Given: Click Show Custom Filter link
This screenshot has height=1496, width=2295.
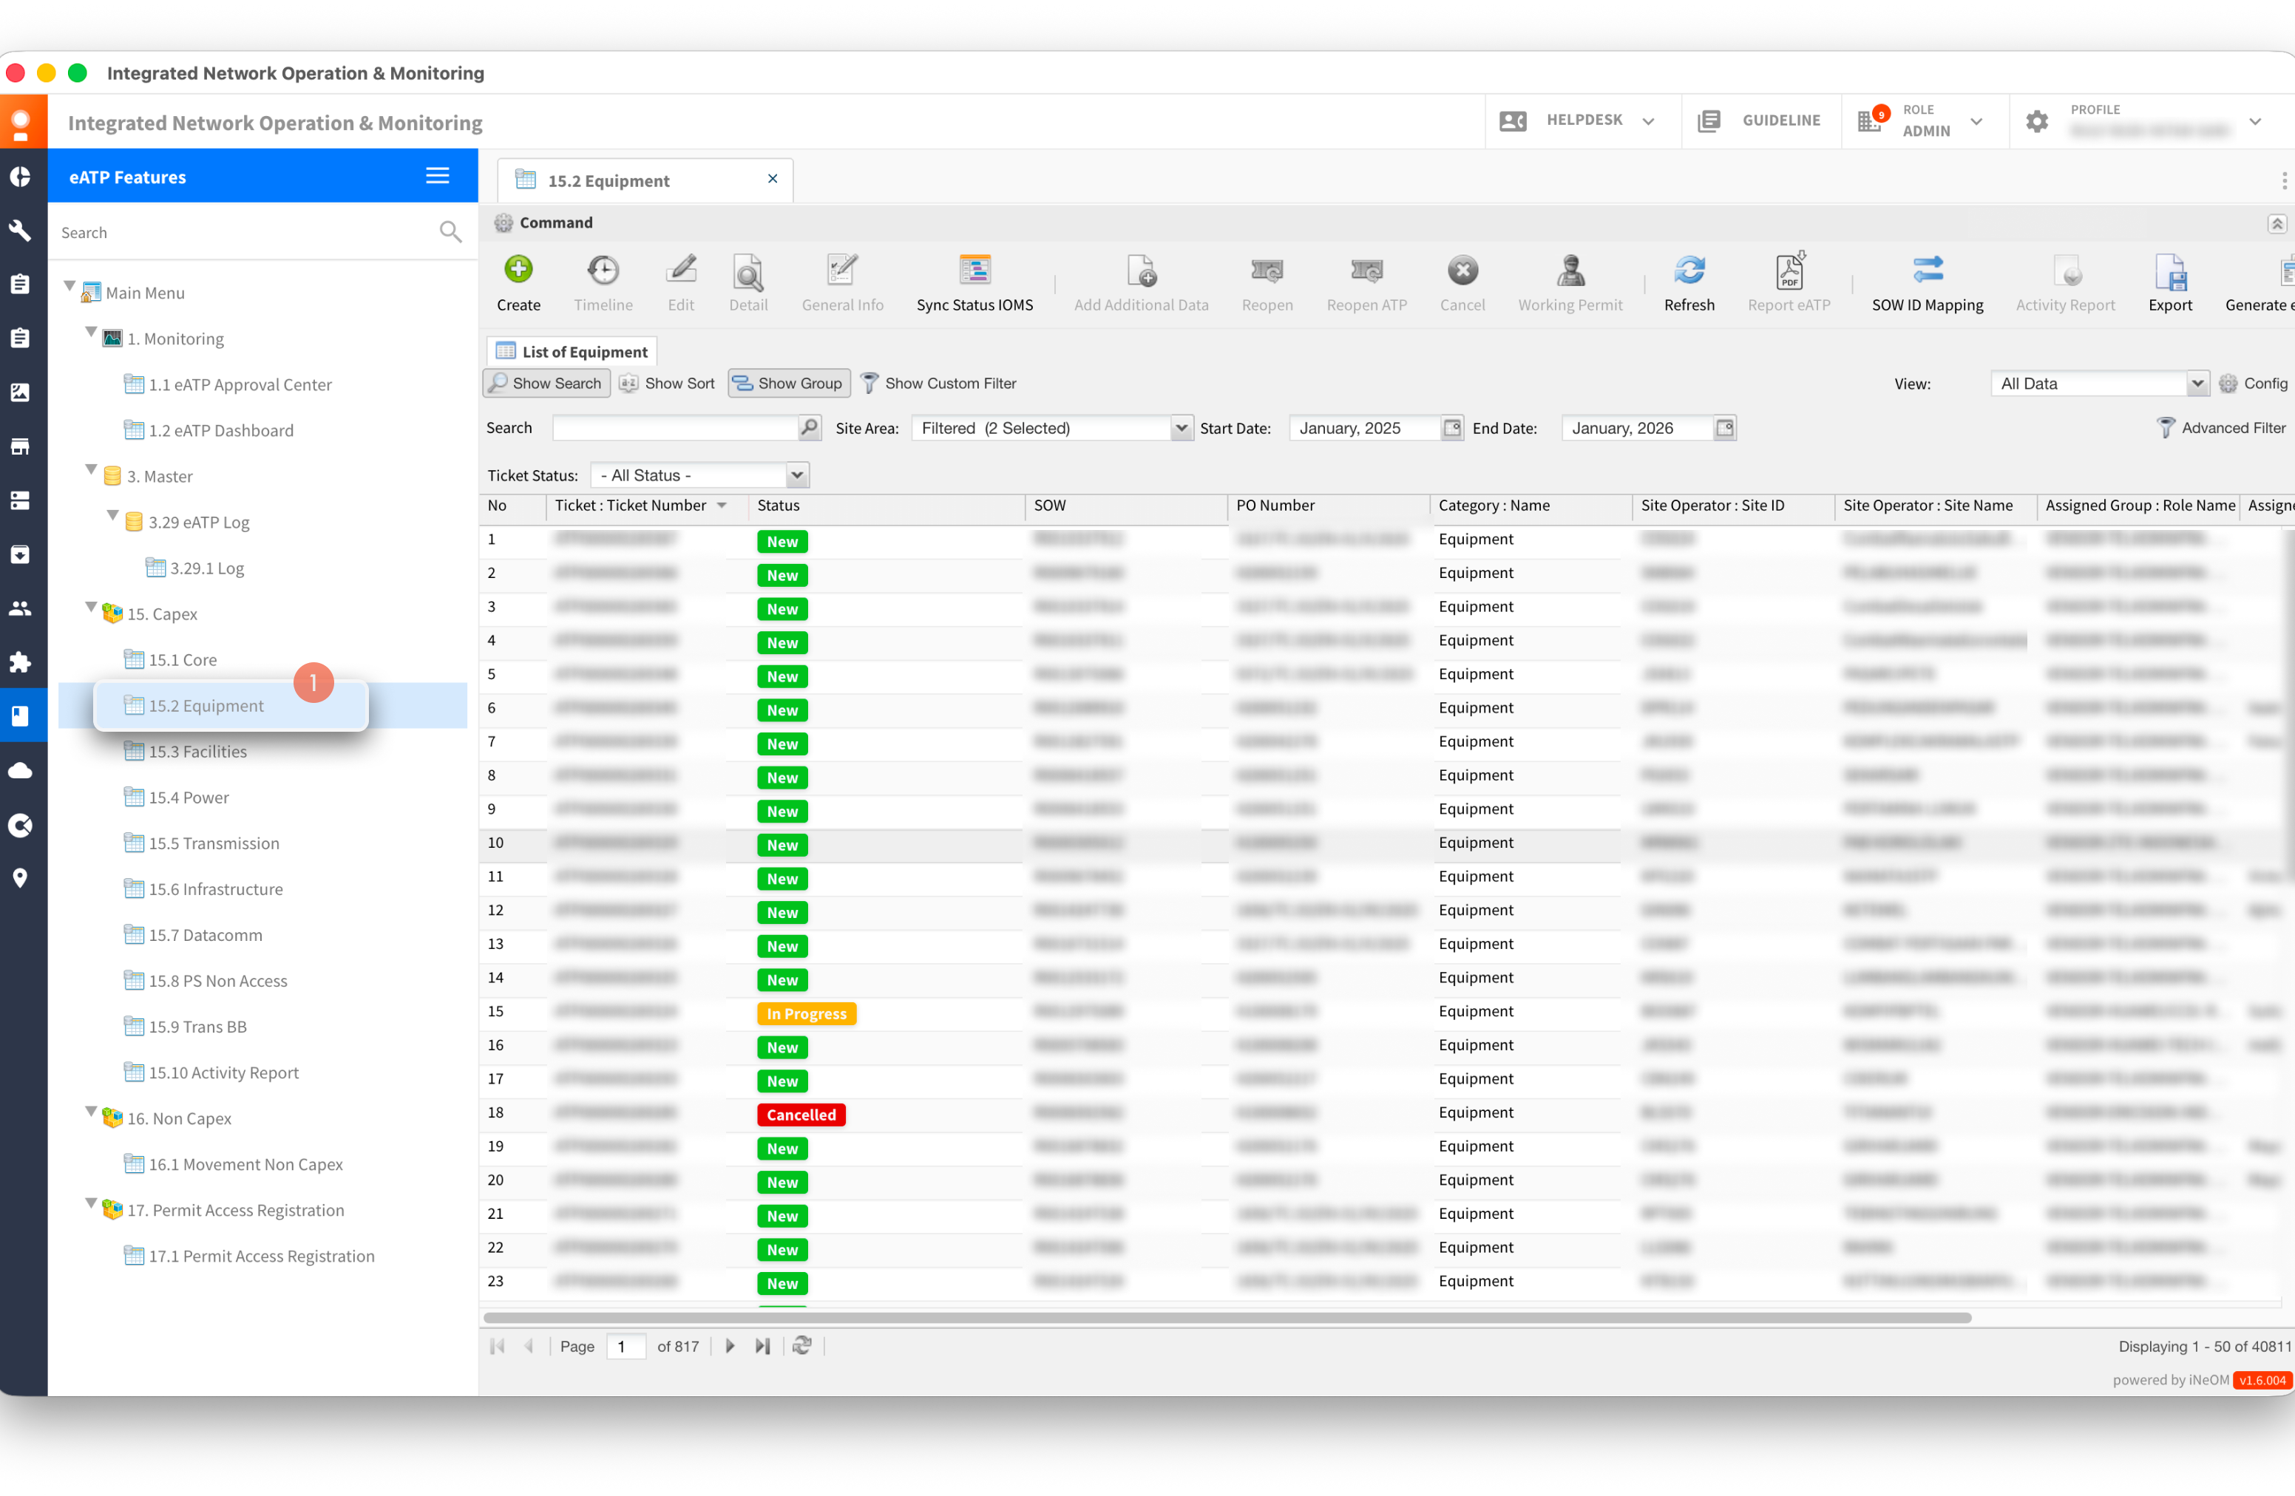Looking at the screenshot, I should [x=950, y=383].
